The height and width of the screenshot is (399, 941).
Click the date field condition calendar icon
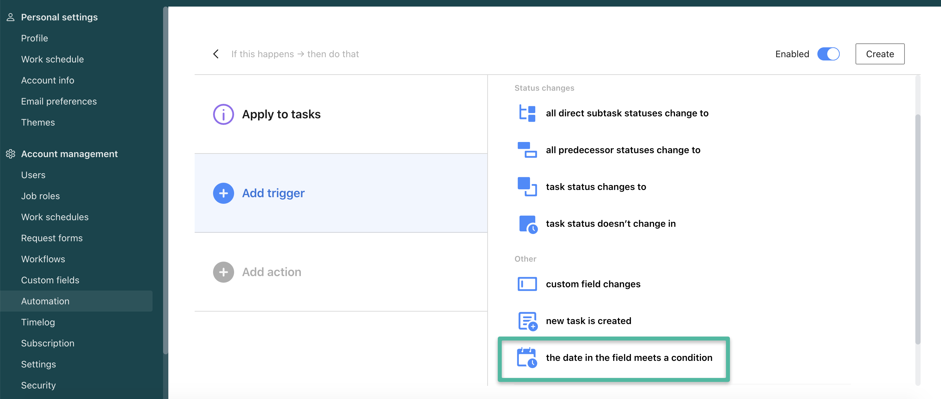(x=527, y=358)
